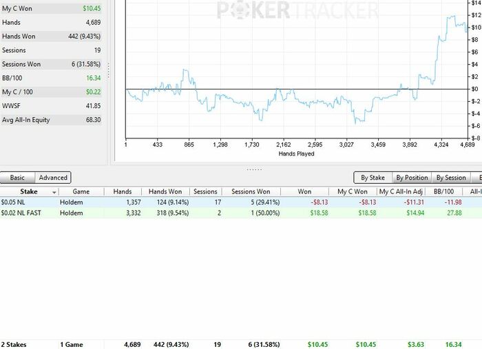Click the My C / 100 stat
Screen dimensions: 482x349
click(x=51, y=92)
